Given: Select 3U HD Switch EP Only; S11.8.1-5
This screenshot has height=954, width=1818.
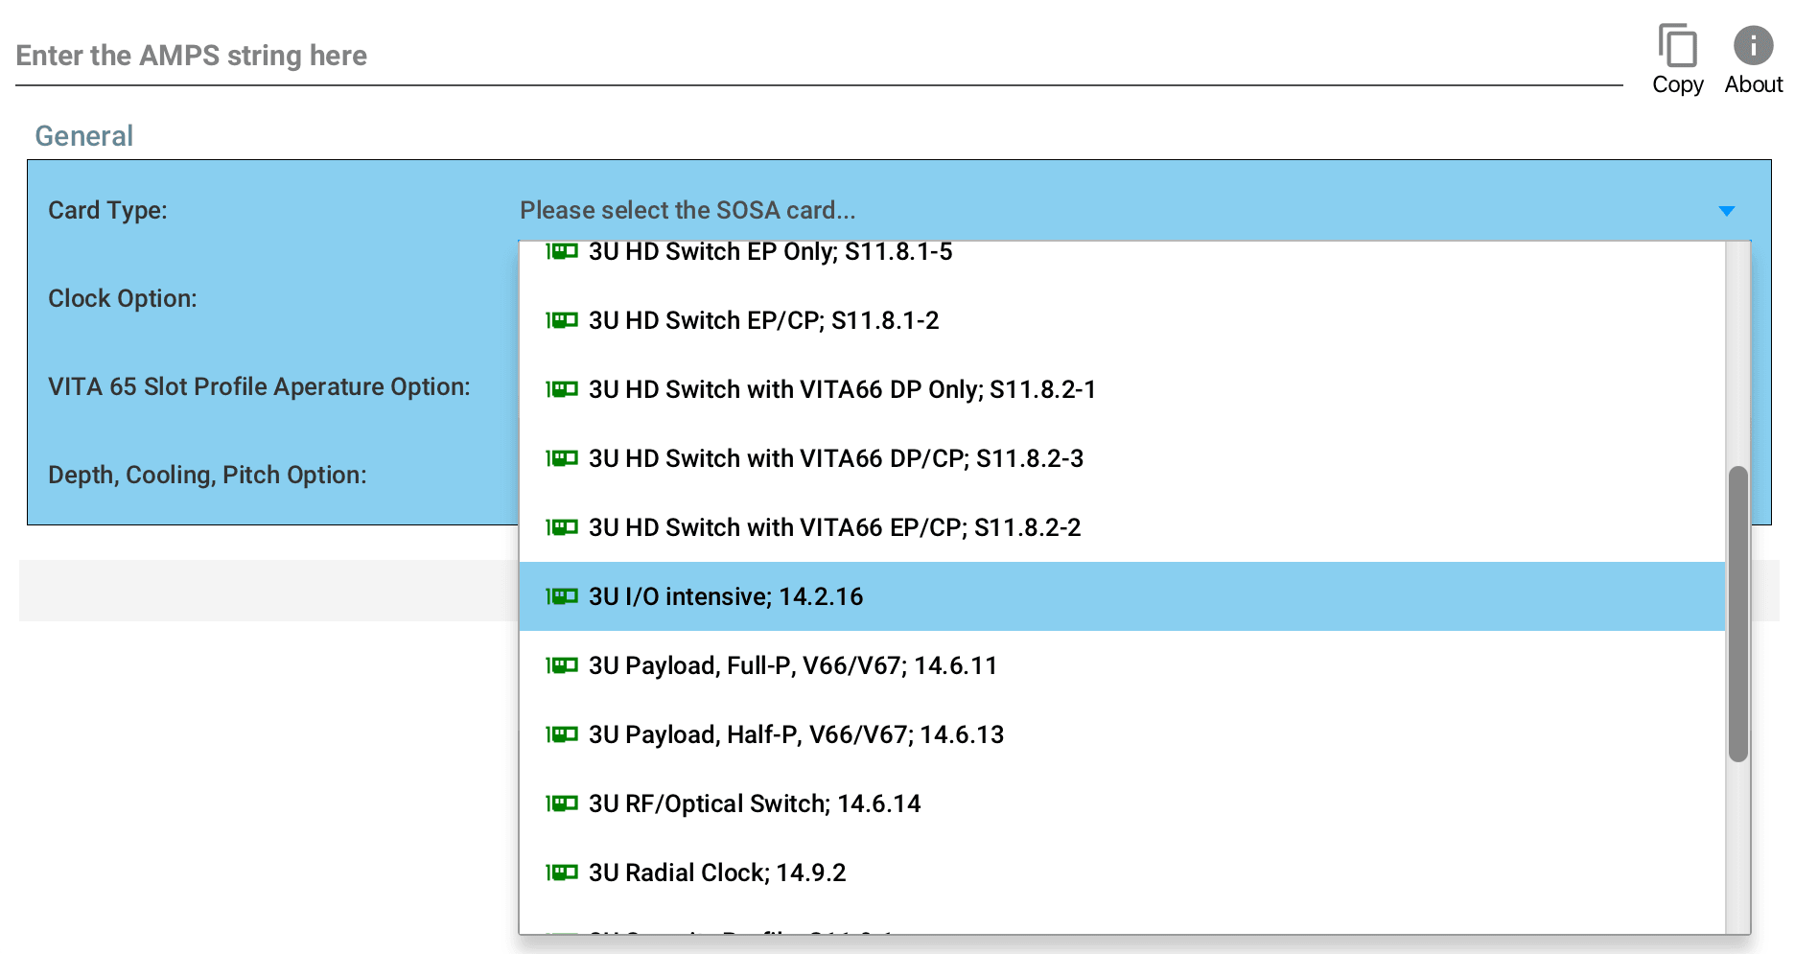Looking at the screenshot, I should pyautogui.click(x=770, y=252).
